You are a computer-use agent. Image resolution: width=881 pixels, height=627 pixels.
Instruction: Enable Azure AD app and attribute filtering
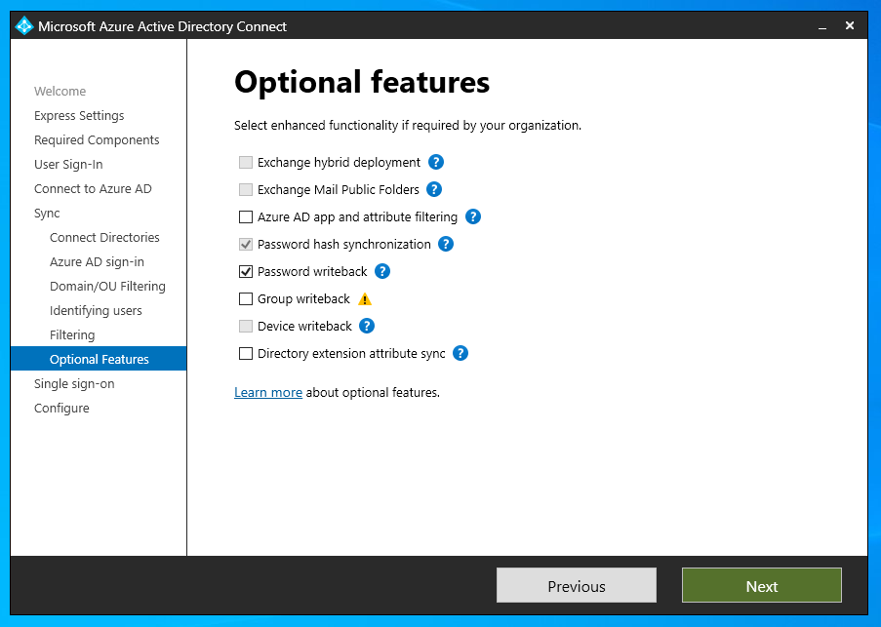[246, 216]
